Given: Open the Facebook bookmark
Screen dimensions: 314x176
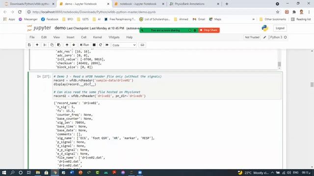Looking at the screenshot, I should coord(50,20).
